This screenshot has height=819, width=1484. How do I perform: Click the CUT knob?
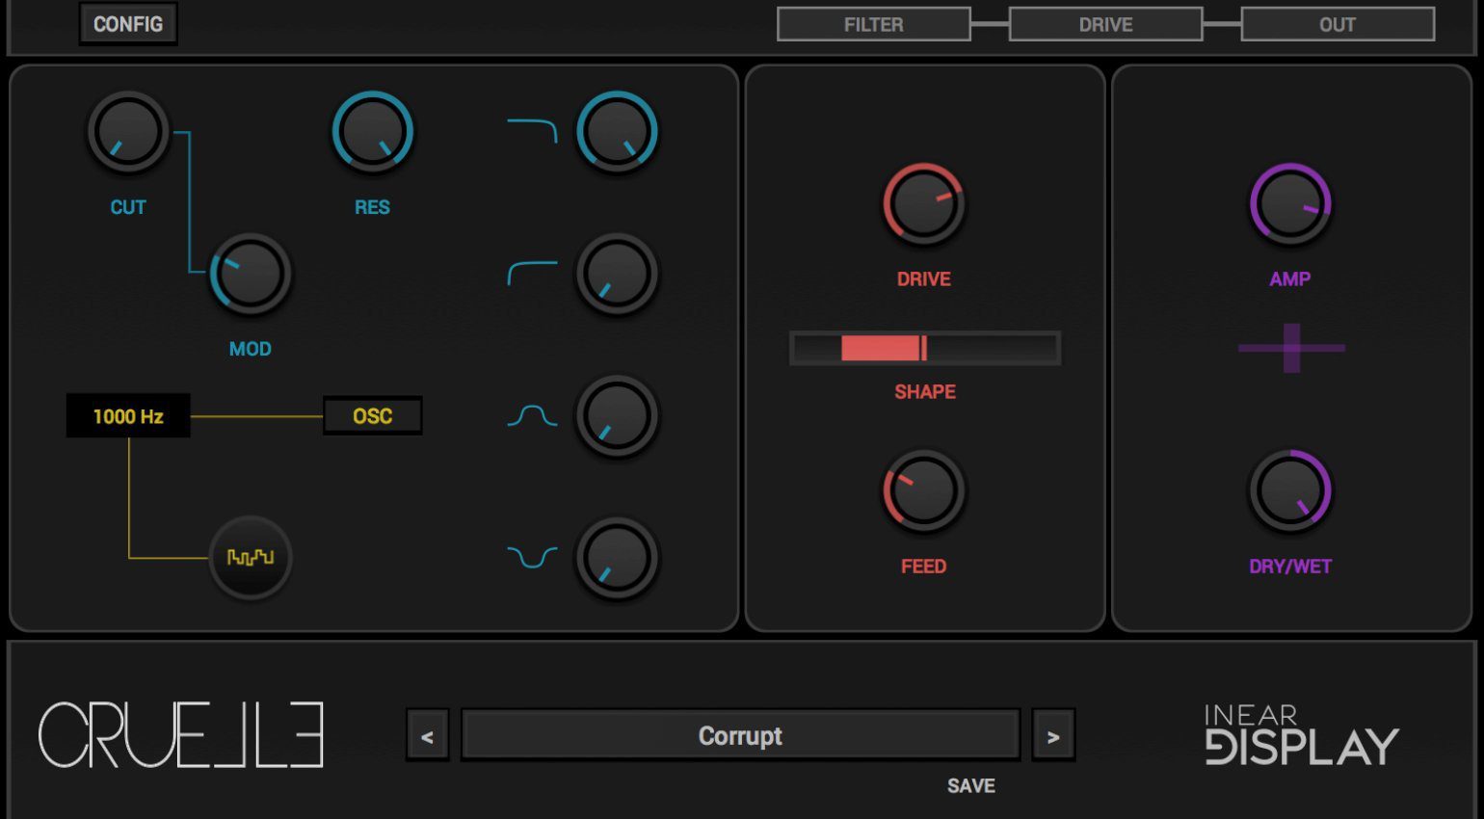click(x=128, y=132)
